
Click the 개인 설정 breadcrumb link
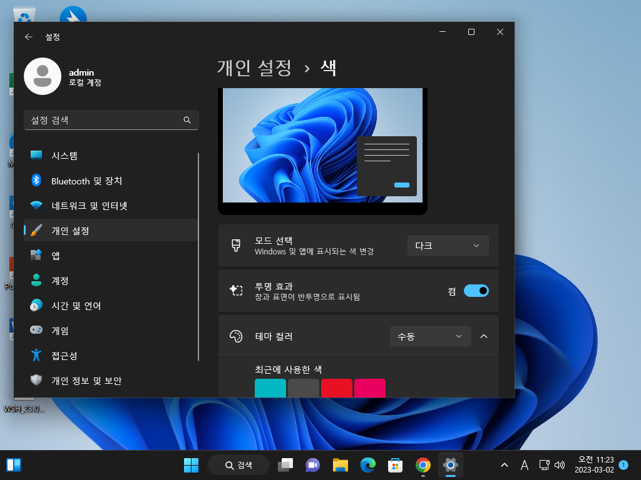254,67
